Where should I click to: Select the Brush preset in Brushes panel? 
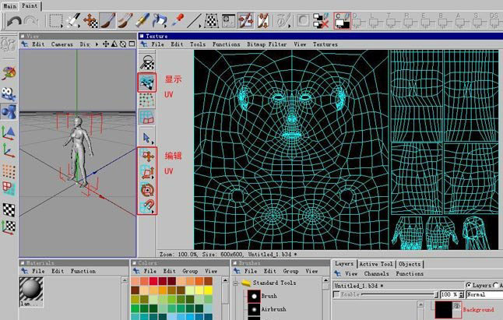click(269, 297)
